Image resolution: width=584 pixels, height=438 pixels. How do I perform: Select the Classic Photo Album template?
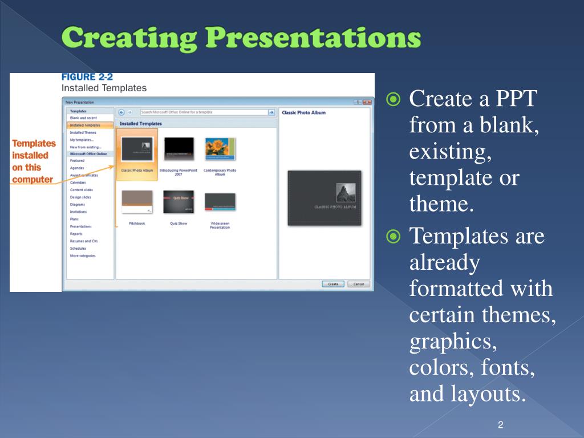pos(137,155)
